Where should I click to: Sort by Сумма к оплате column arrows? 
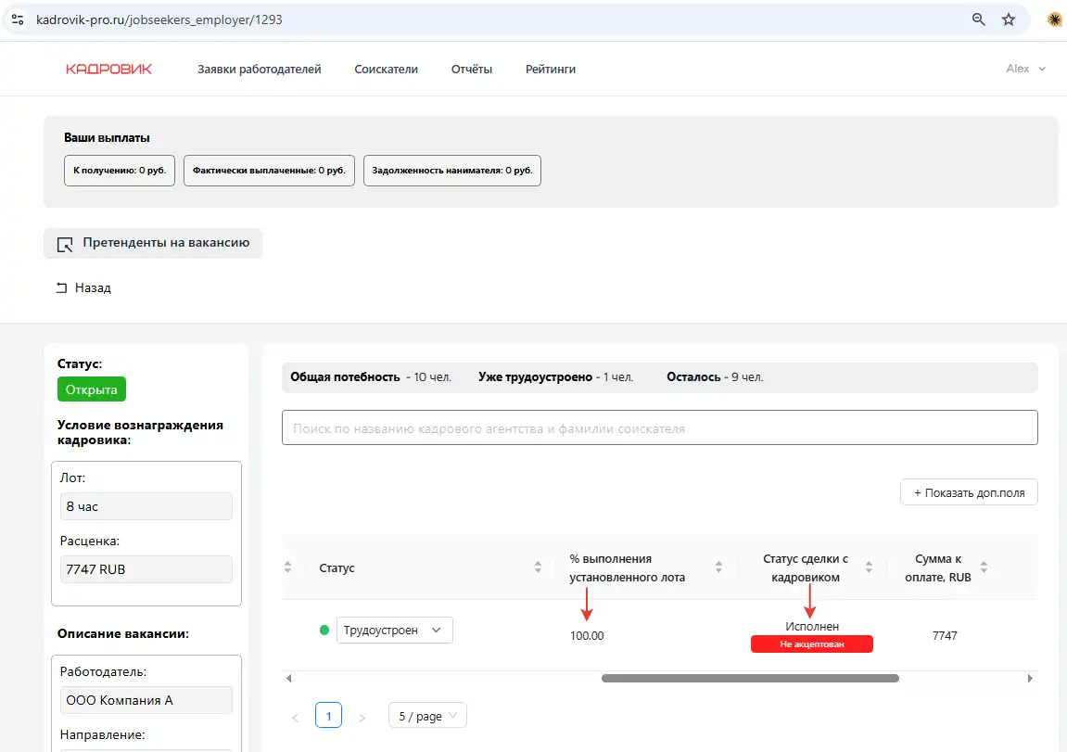point(984,567)
